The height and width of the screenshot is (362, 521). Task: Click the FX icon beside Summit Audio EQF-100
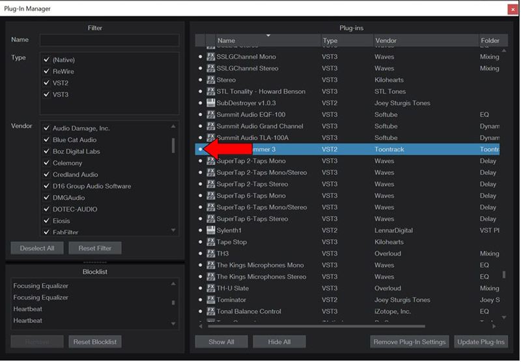[210, 114]
